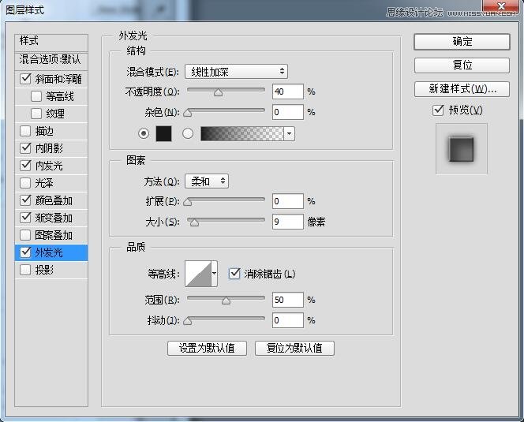
Task: Click the 设置为默认值 button
Action: coord(207,348)
